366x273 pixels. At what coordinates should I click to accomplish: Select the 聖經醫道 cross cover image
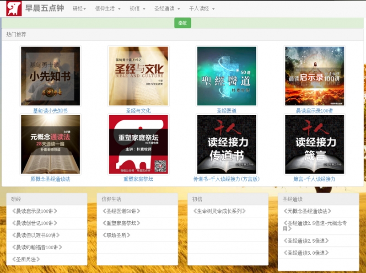coord(226,76)
